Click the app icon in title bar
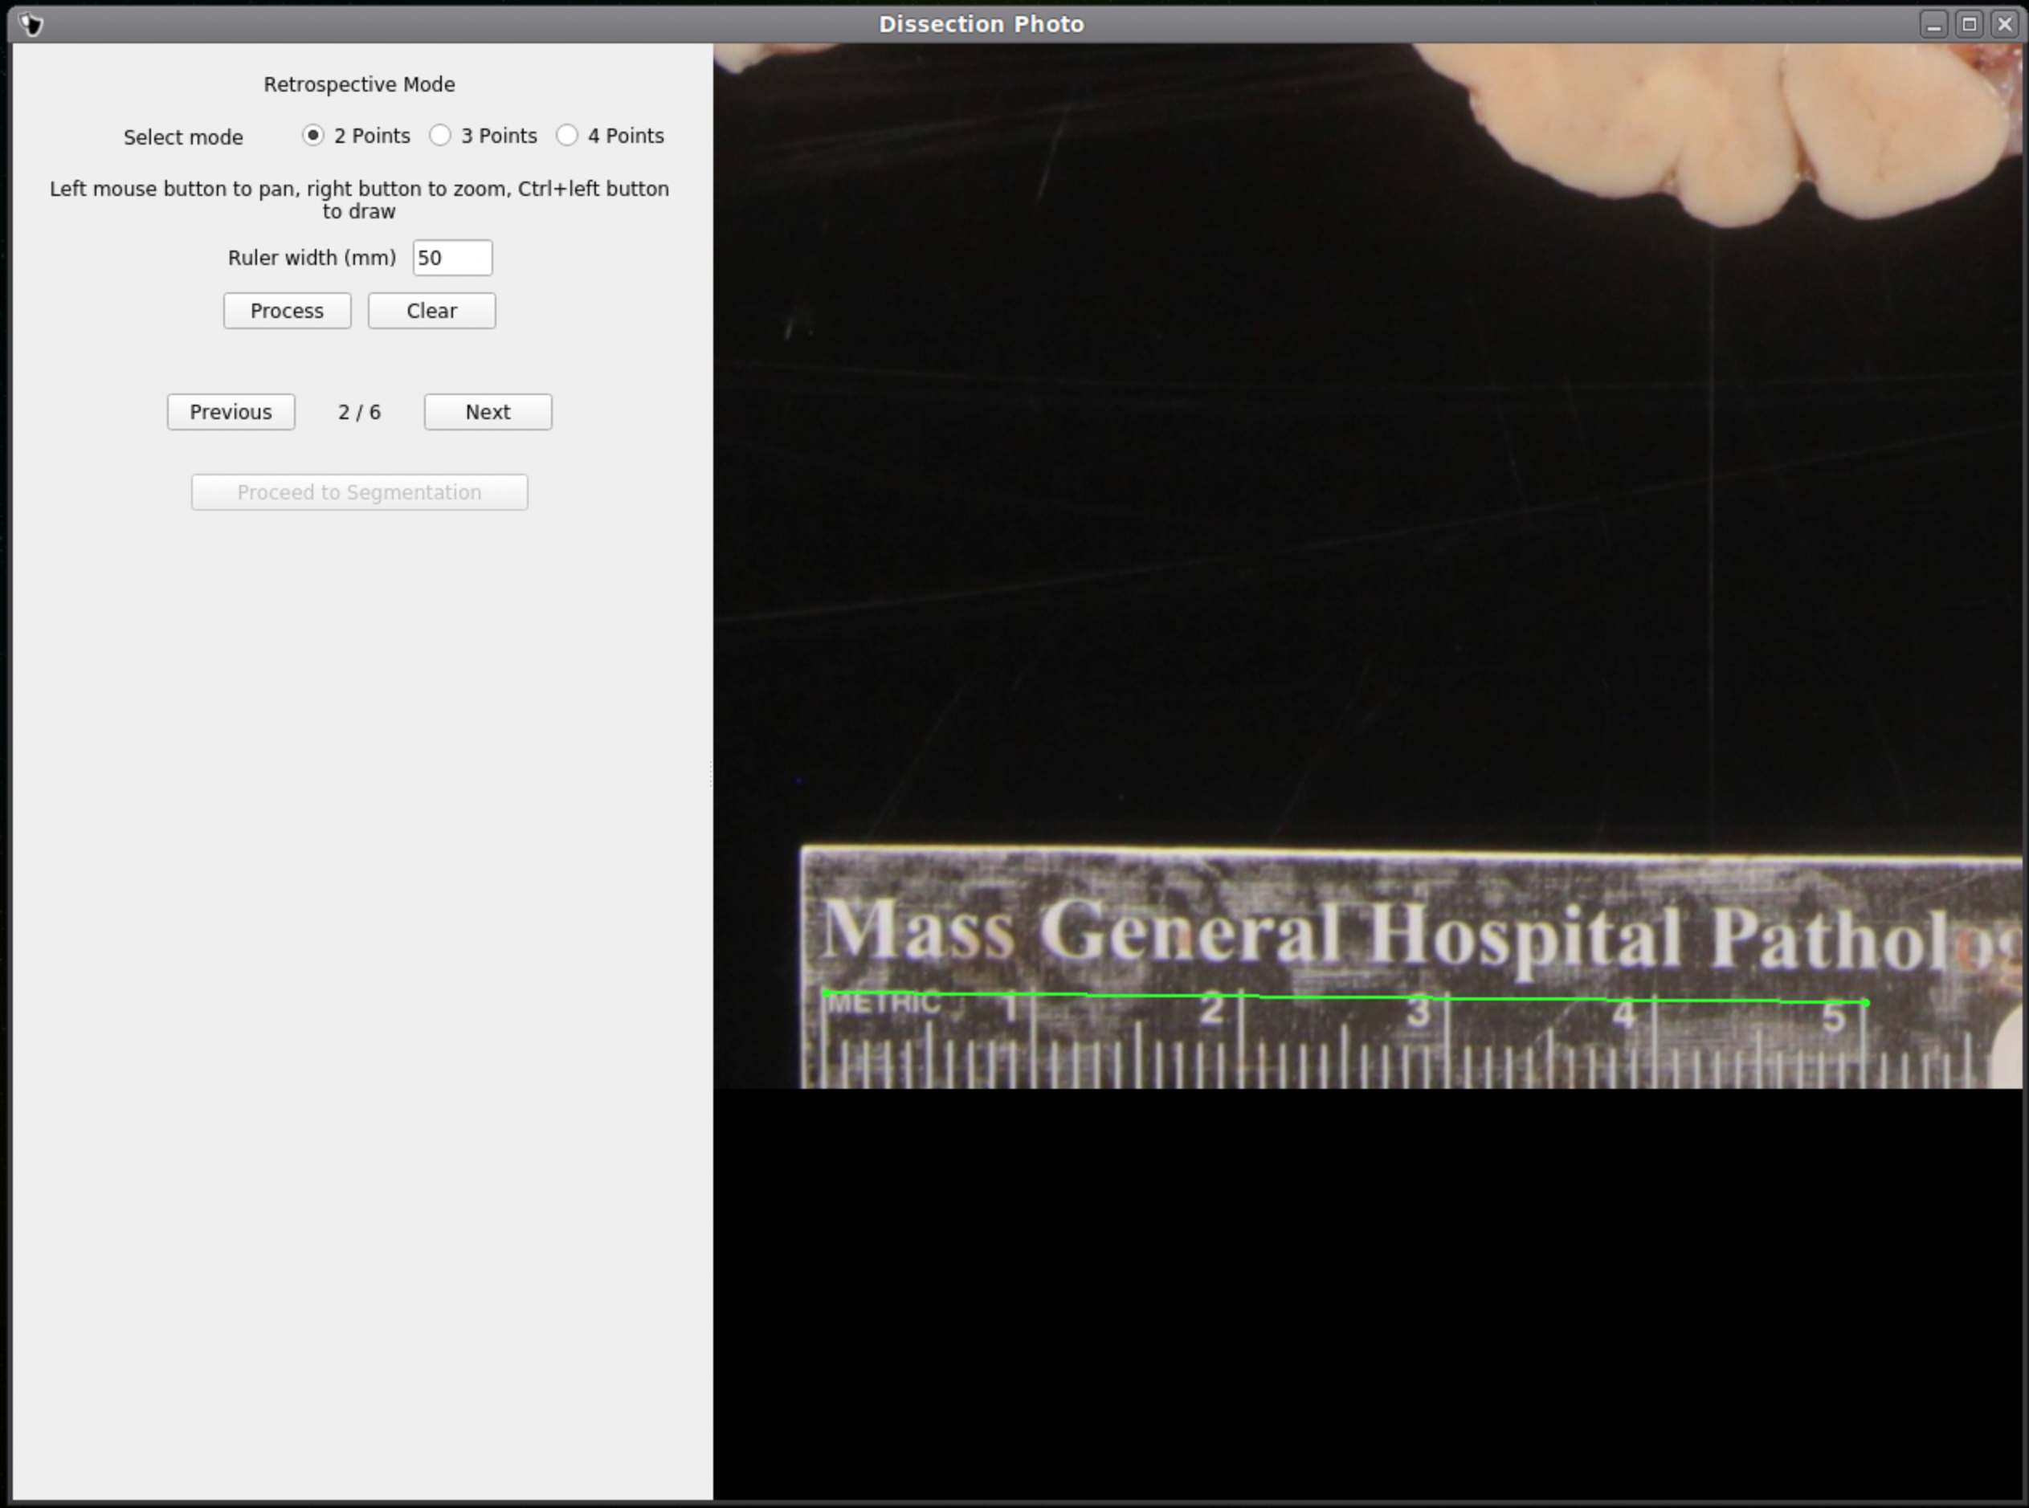The width and height of the screenshot is (2029, 1508). (x=31, y=24)
